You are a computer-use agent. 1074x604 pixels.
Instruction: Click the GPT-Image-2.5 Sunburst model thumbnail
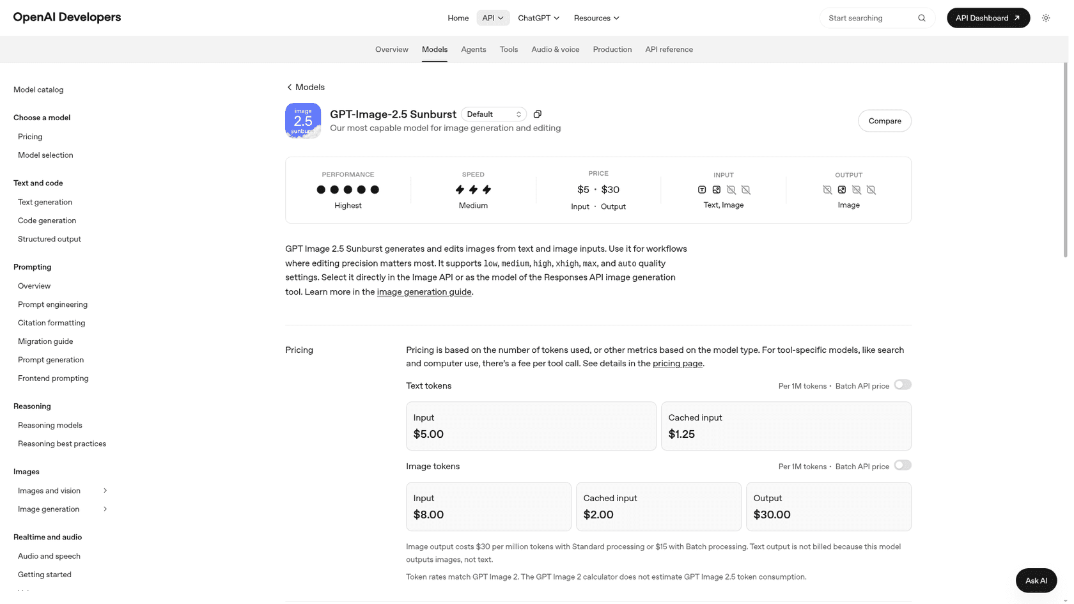[x=303, y=121]
